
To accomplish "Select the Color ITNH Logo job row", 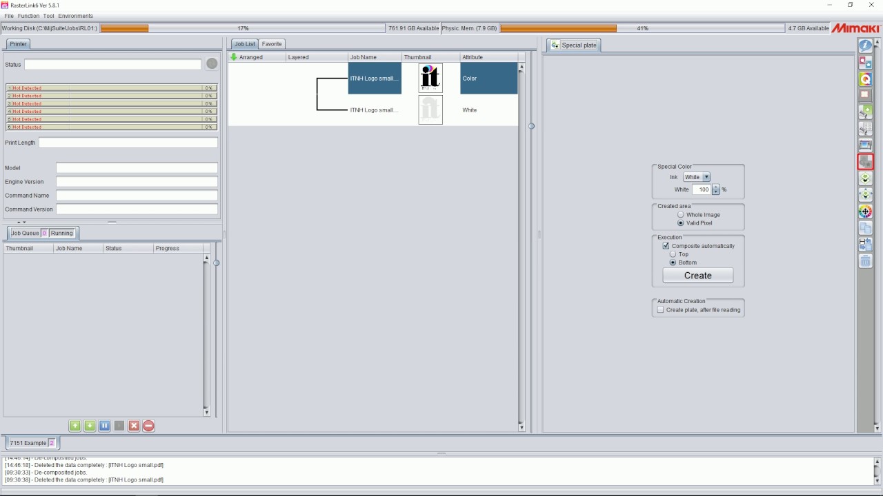I will point(373,79).
